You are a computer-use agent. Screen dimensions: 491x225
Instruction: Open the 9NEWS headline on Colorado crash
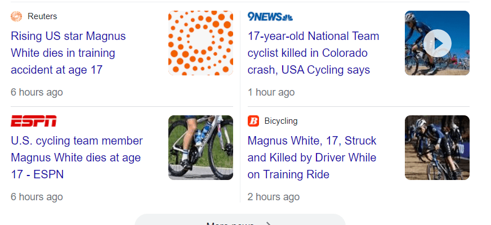(x=313, y=53)
